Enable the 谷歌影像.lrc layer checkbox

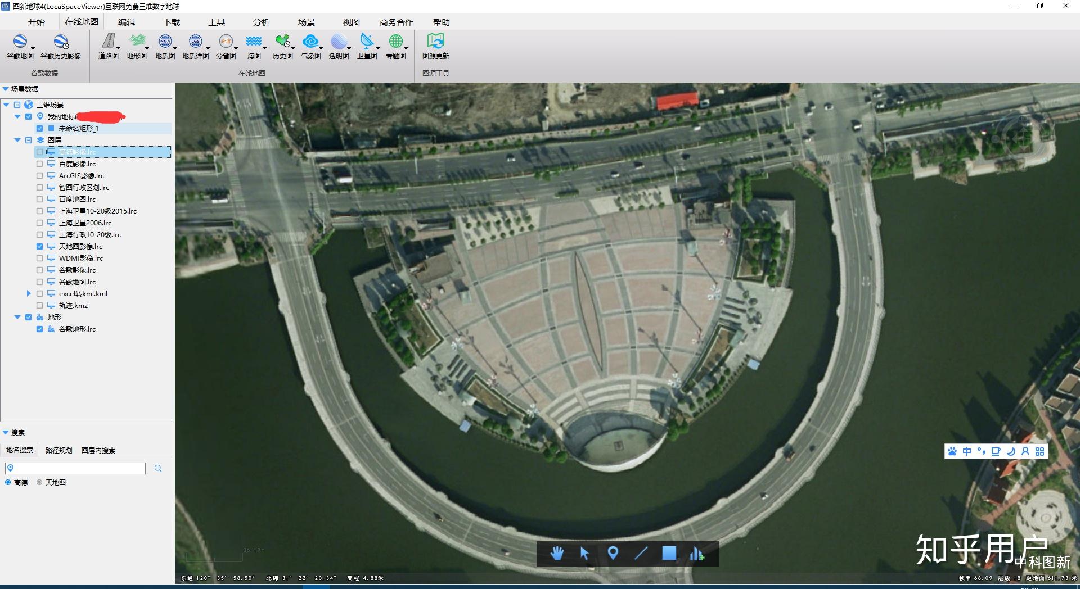tap(39, 270)
